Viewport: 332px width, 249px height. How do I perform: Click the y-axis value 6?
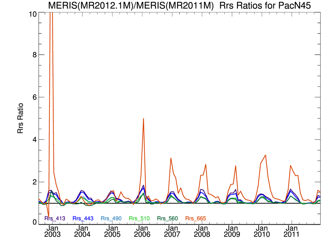pos(35,97)
